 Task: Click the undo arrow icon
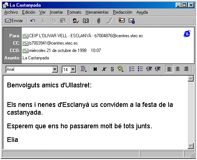pyautogui.click(x=33, y=21)
